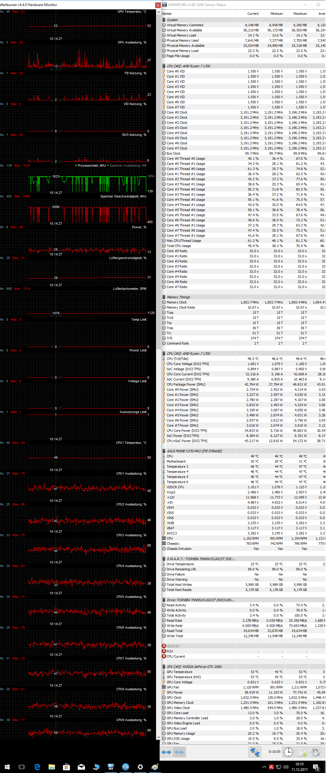326x773 pixels.
Task: Select the GPU Core Voltage row
Action: [243, 682]
